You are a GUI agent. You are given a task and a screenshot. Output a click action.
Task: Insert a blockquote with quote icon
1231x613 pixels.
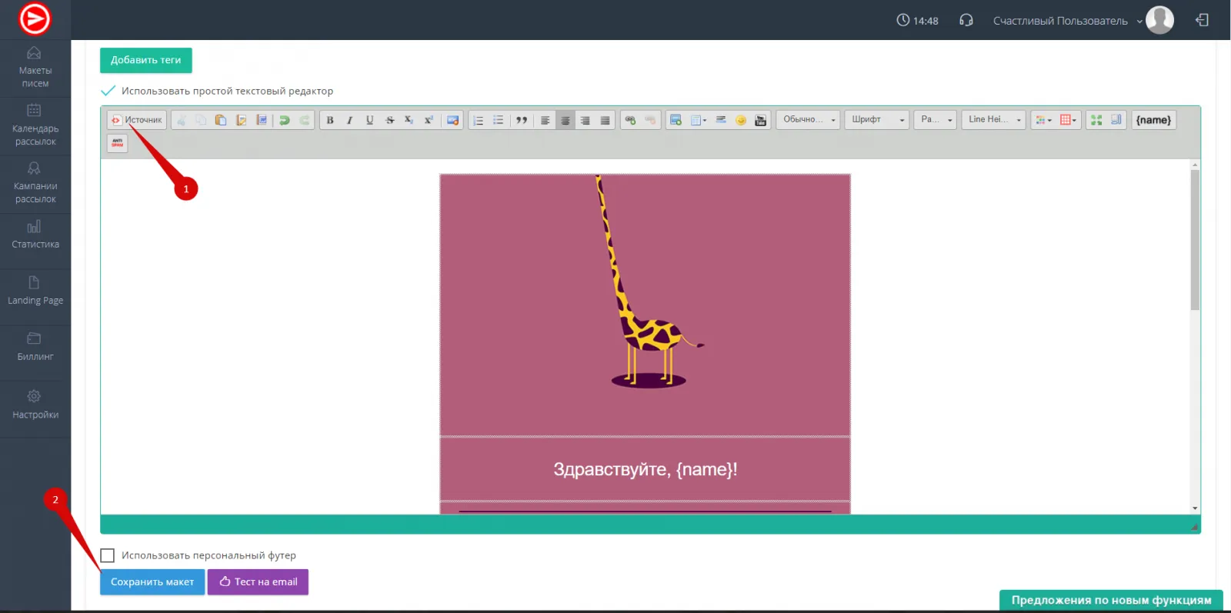tap(522, 120)
